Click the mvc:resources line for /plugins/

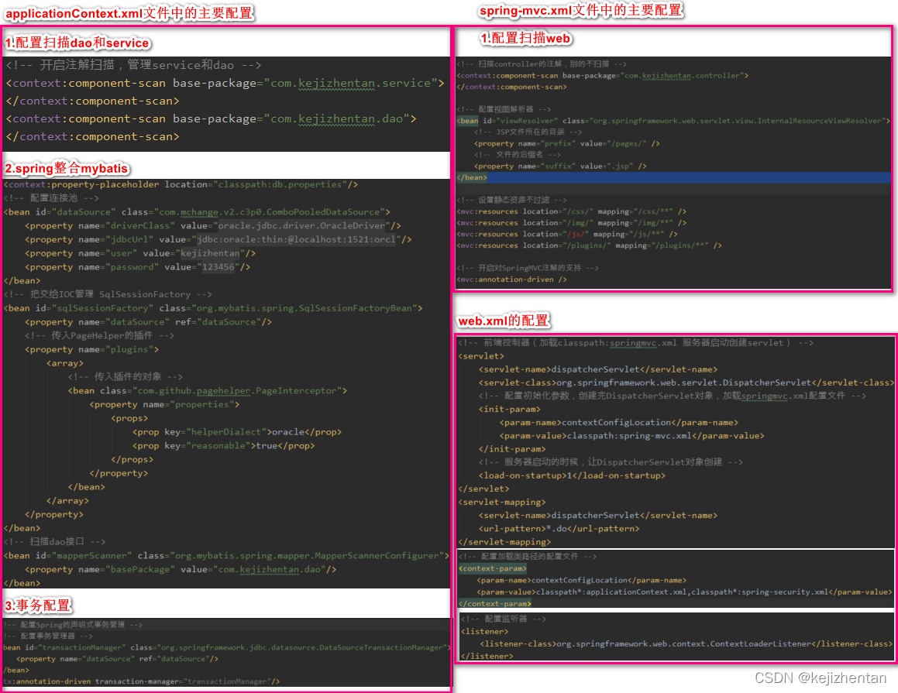point(590,245)
